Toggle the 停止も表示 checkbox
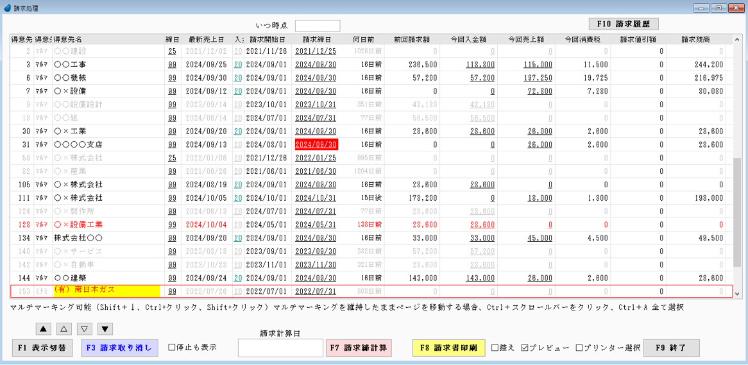The width and height of the screenshot is (748, 365). [172, 347]
